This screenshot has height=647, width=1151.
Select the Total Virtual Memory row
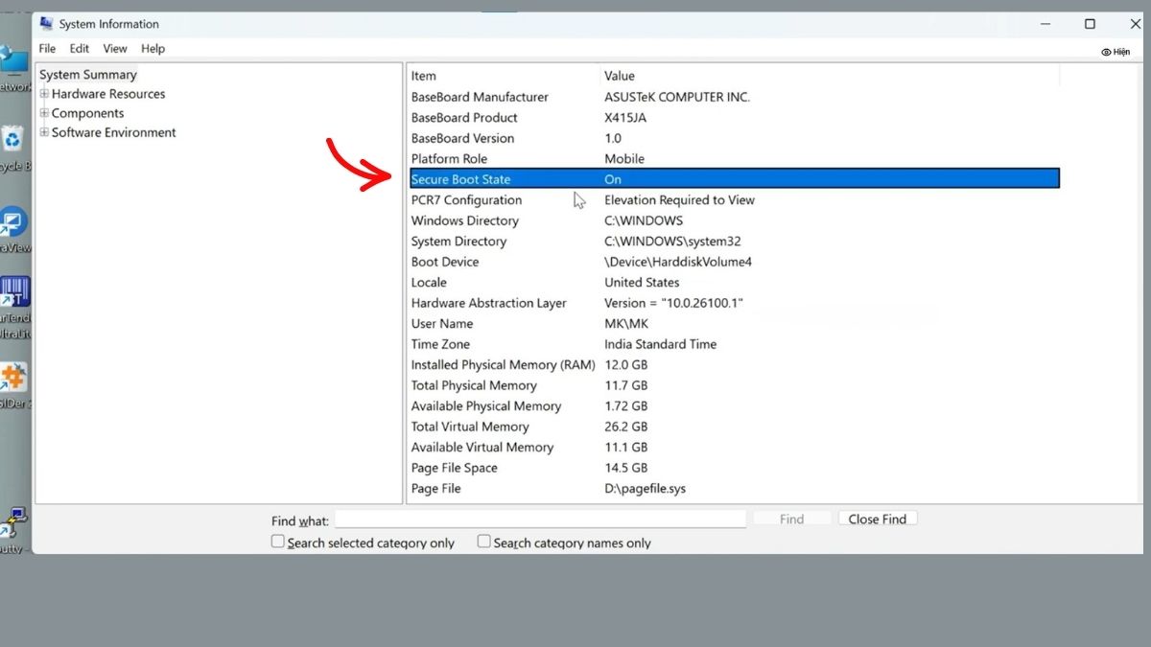734,427
